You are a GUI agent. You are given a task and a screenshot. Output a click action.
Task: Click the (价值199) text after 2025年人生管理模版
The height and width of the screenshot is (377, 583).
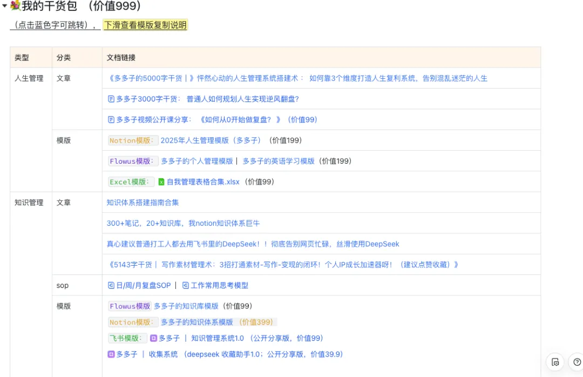pyautogui.click(x=285, y=140)
